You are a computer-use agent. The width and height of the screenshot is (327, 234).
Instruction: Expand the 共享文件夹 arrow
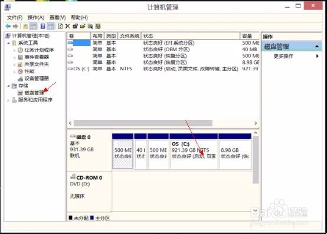pyautogui.click(x=14, y=64)
